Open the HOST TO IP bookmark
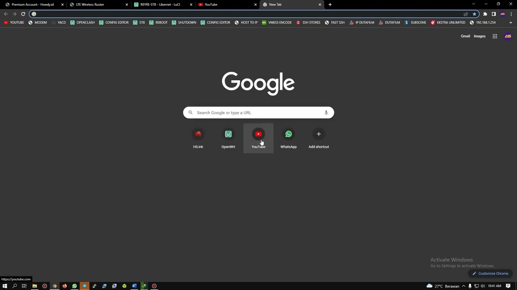 coord(246,23)
